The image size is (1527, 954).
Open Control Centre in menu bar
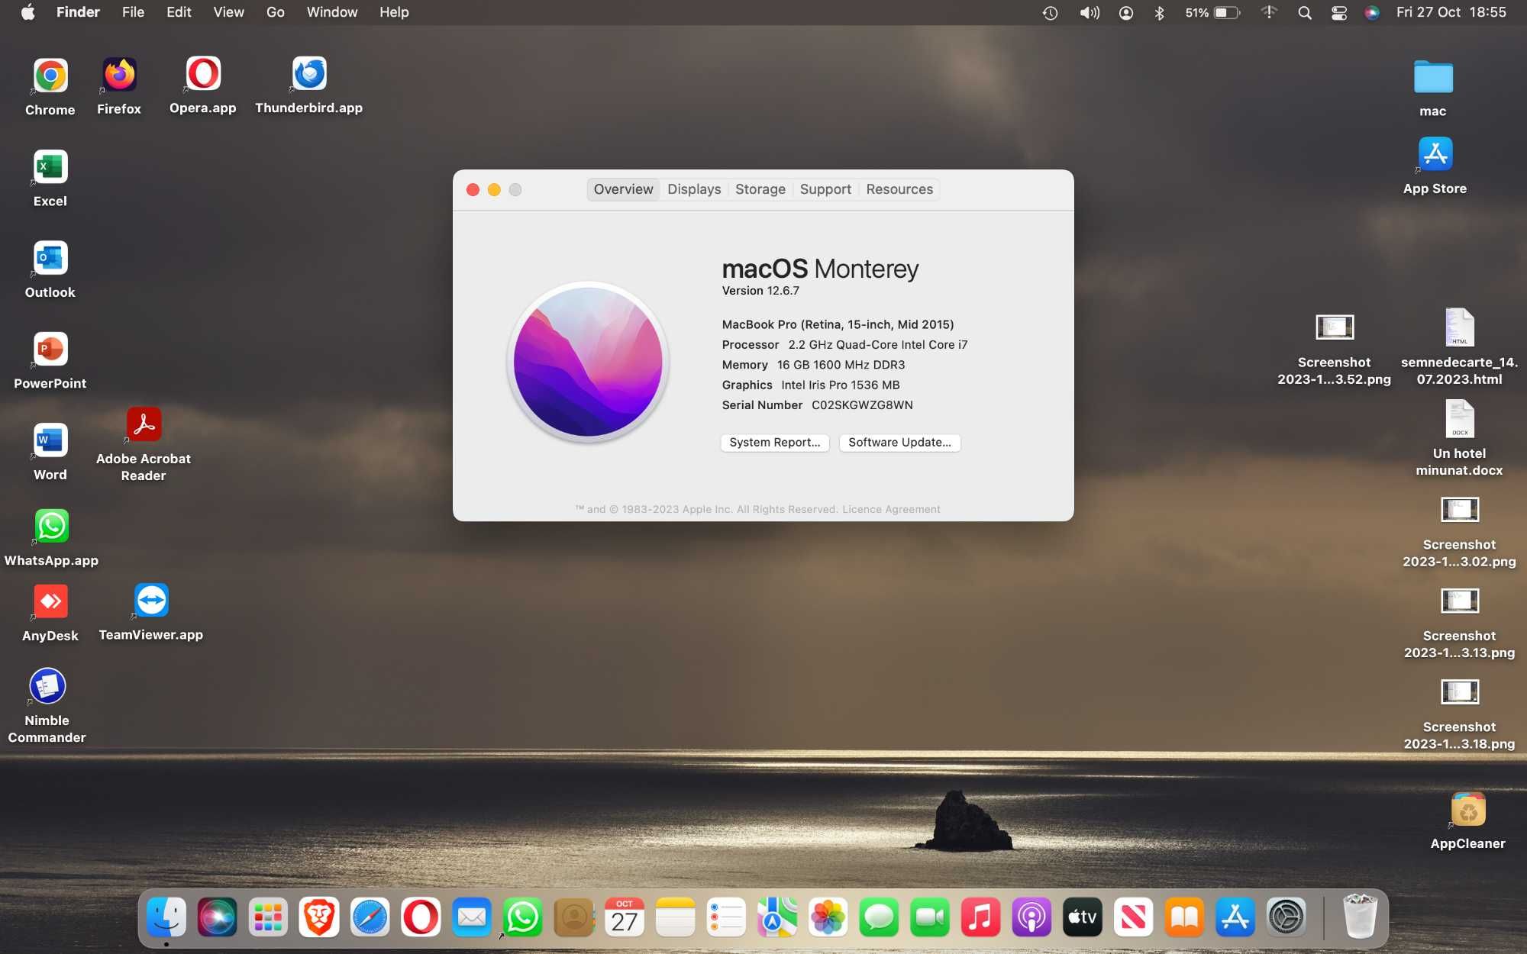[1339, 13]
